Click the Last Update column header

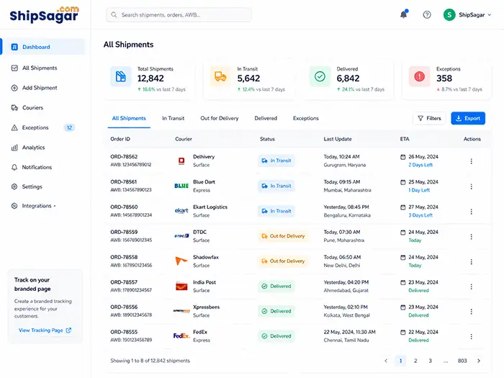(338, 139)
